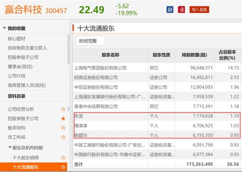Click the 股东性质 column header
Viewport: 242px width, 172px height.
(161, 55)
